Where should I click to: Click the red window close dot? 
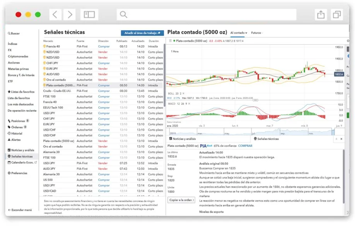[x=18, y=14]
